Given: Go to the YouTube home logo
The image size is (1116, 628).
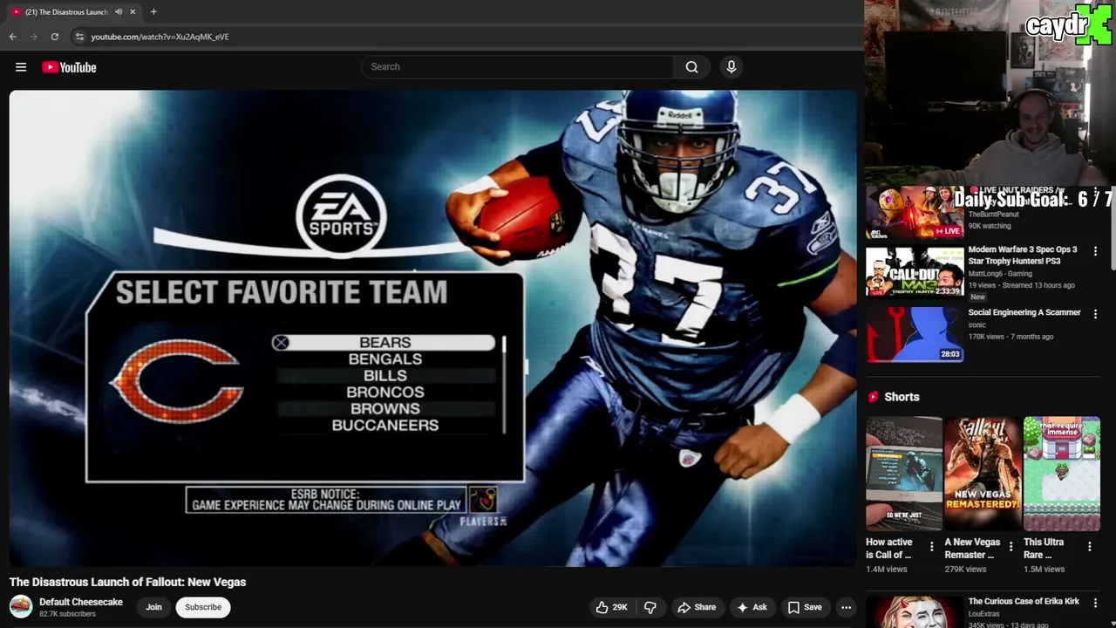Looking at the screenshot, I should click(69, 67).
